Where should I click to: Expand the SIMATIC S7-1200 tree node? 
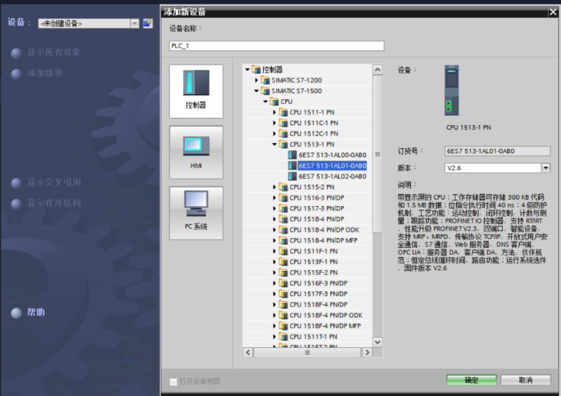pos(256,80)
